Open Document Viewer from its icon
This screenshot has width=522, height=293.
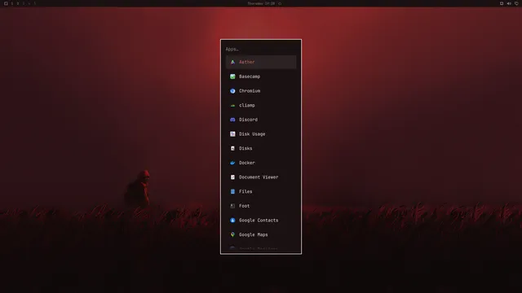pyautogui.click(x=232, y=177)
